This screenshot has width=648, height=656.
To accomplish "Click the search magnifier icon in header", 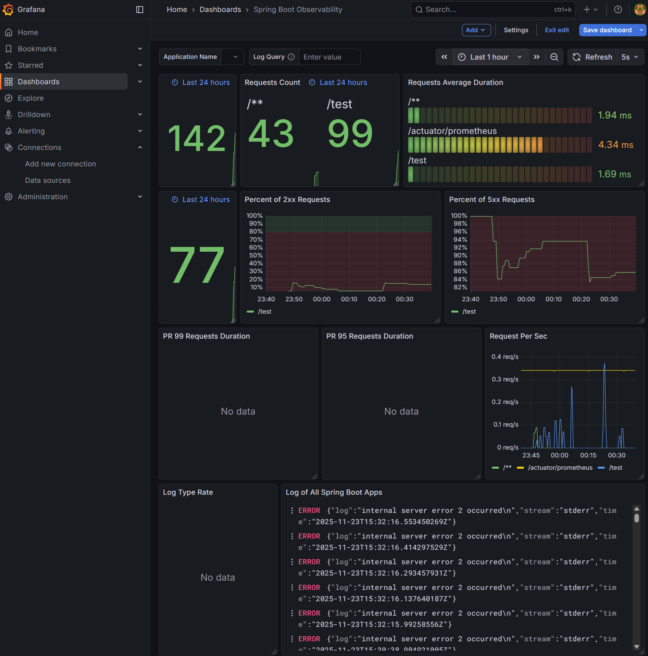I will point(419,10).
